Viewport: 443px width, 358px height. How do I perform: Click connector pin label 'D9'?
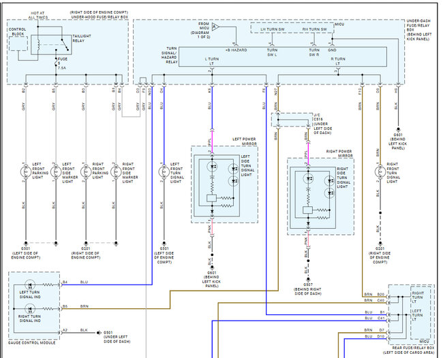click(x=378, y=91)
